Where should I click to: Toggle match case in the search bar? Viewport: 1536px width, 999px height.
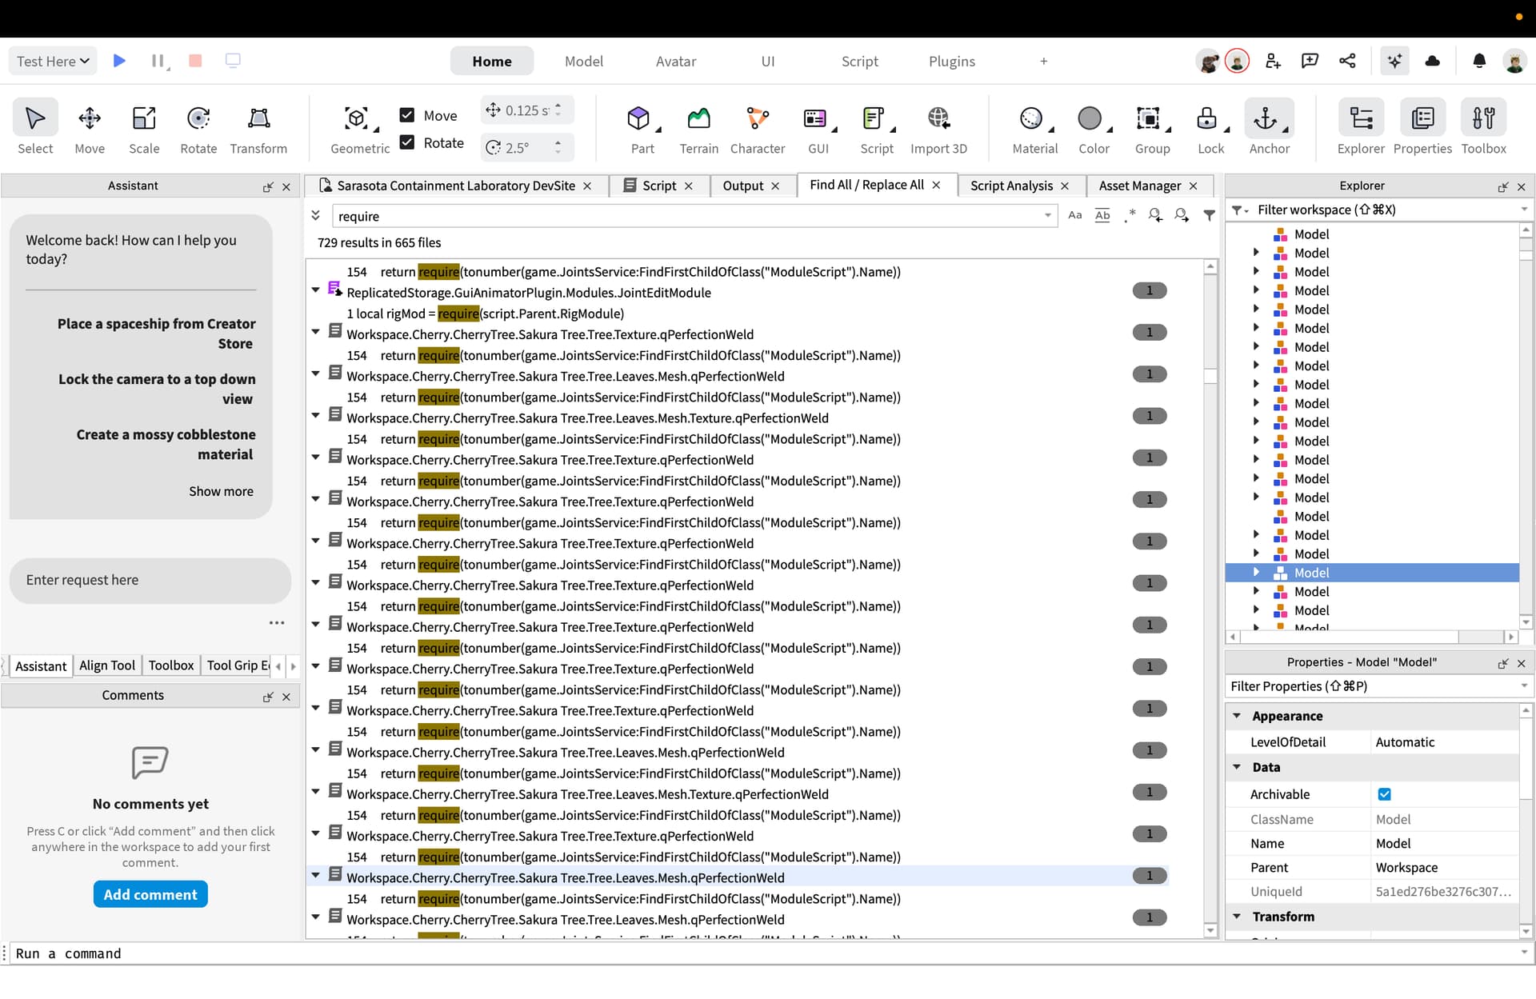pyautogui.click(x=1074, y=215)
